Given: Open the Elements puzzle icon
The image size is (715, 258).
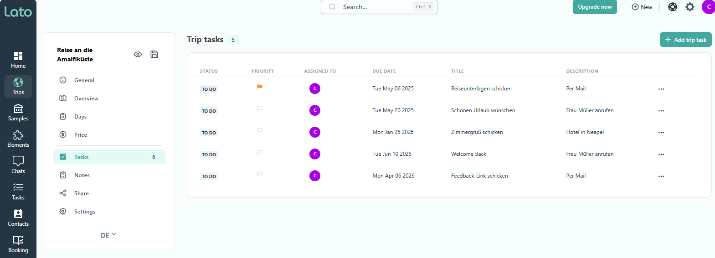Looking at the screenshot, I should pyautogui.click(x=18, y=139).
